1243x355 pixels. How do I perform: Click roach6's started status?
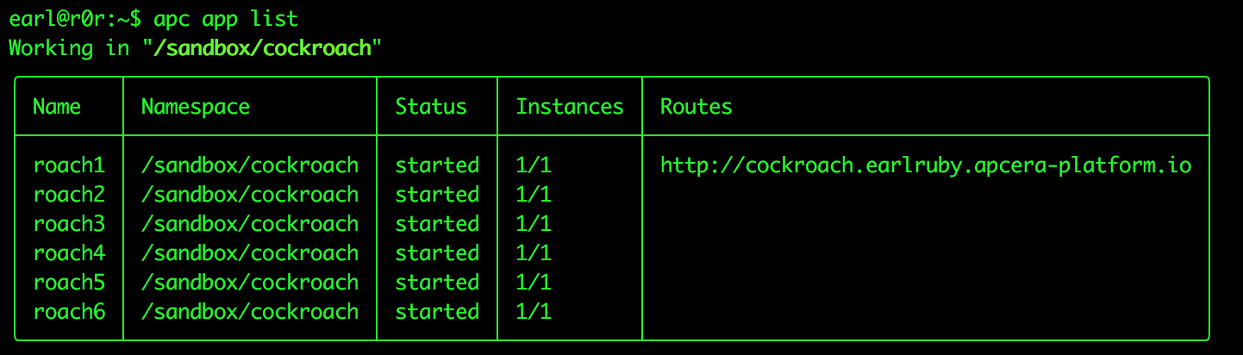[x=437, y=312]
